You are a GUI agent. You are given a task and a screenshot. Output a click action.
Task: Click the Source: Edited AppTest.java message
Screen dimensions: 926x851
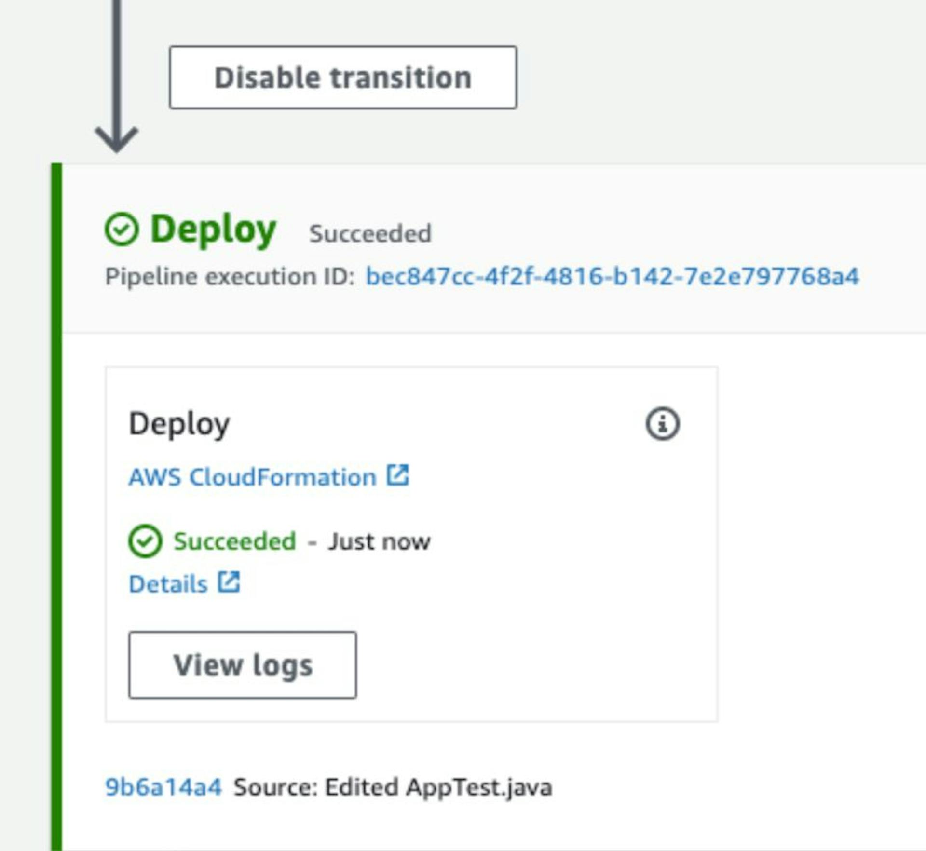[393, 787]
